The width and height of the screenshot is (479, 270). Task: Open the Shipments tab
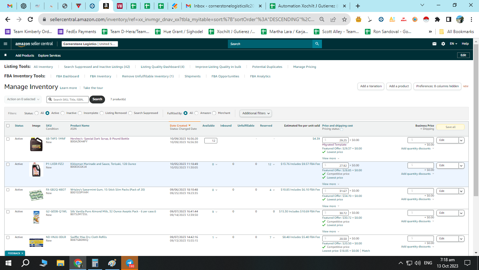[193, 76]
